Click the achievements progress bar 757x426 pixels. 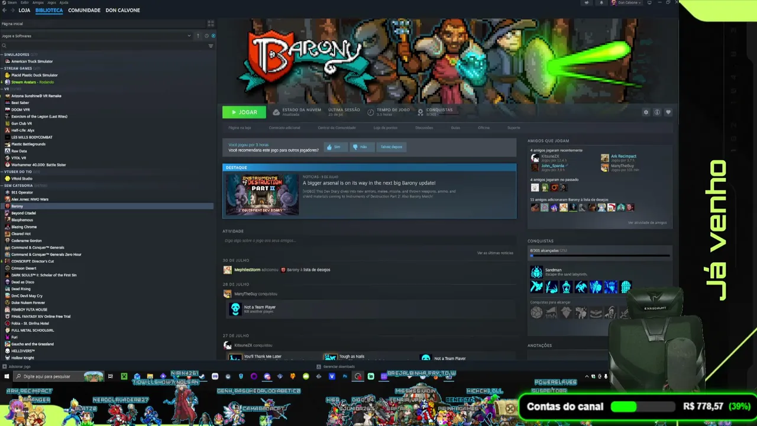click(x=600, y=256)
